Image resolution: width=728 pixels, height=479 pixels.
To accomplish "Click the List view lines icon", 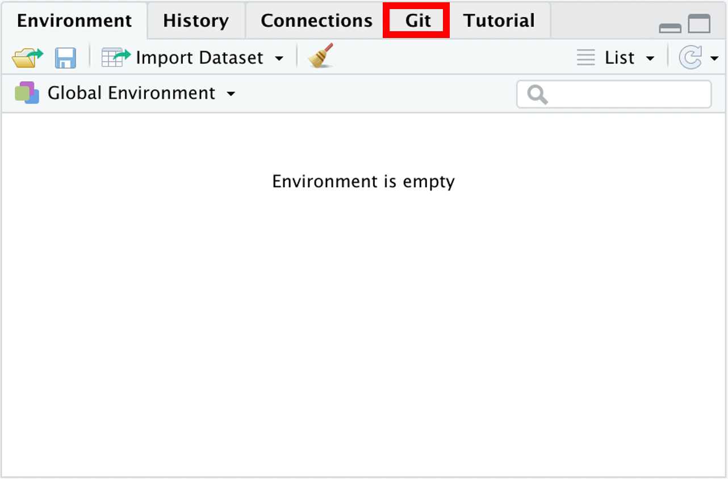I will point(585,57).
